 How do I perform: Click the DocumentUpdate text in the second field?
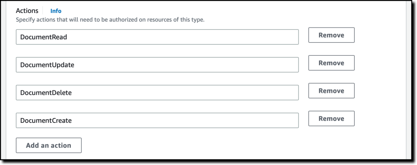click(47, 65)
